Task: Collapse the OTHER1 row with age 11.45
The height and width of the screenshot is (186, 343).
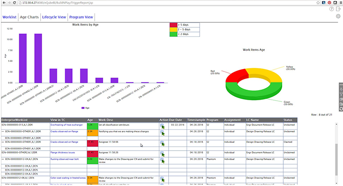Action: tap(2, 142)
